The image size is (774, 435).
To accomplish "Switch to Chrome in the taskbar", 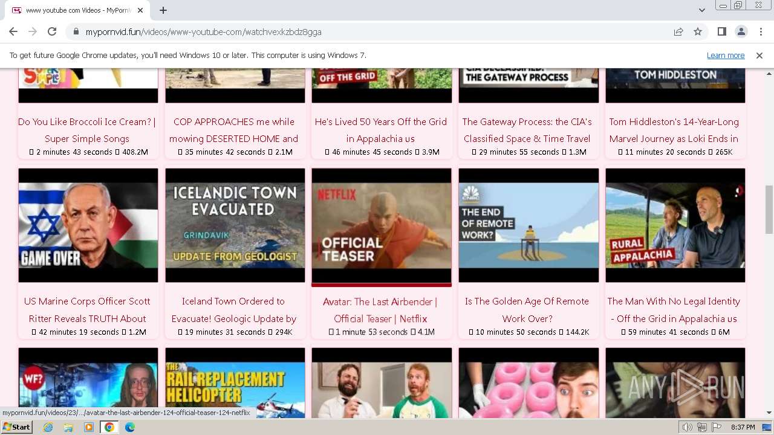I will (x=109, y=427).
